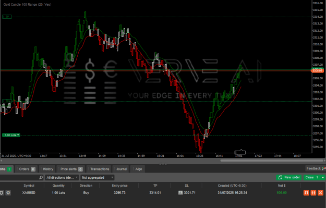Open the Transactions tab
The height and width of the screenshot is (208, 326).
[x=99, y=169]
